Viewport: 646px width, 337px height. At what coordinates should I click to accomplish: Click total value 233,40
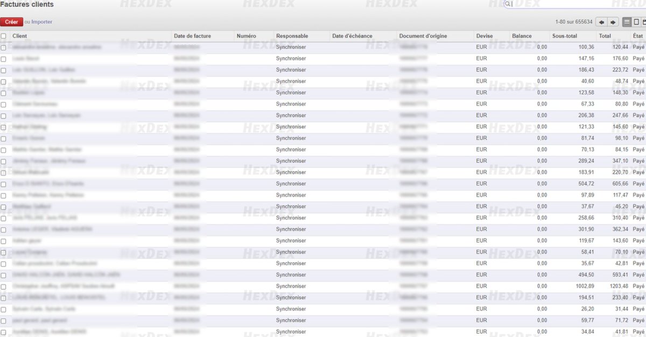(x=620, y=298)
